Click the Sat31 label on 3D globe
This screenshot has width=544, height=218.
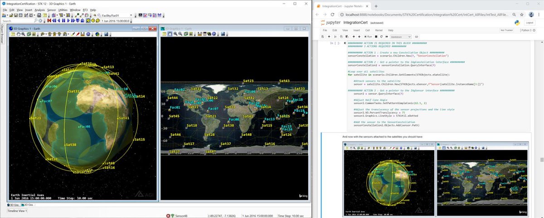pos(74,91)
